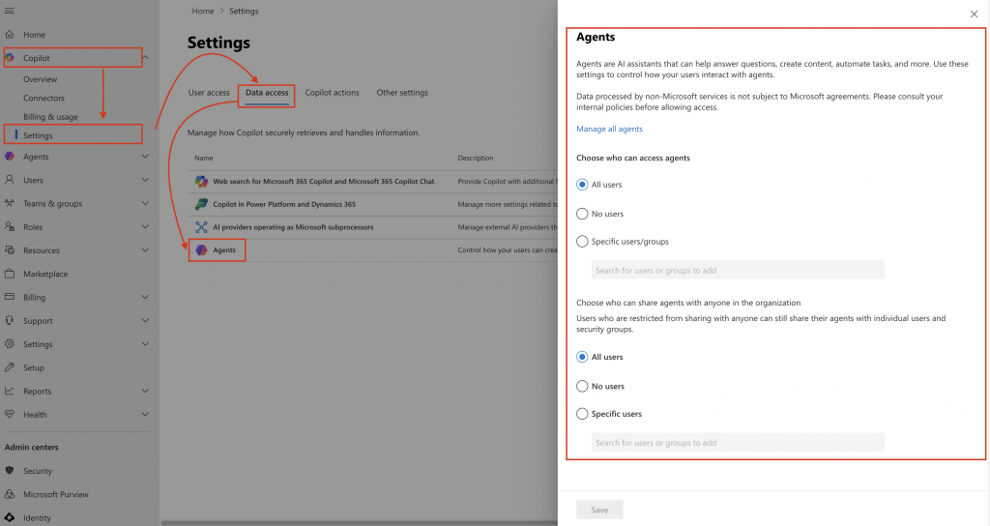Click the Security shield icon
The height and width of the screenshot is (526, 990).
[x=10, y=471]
